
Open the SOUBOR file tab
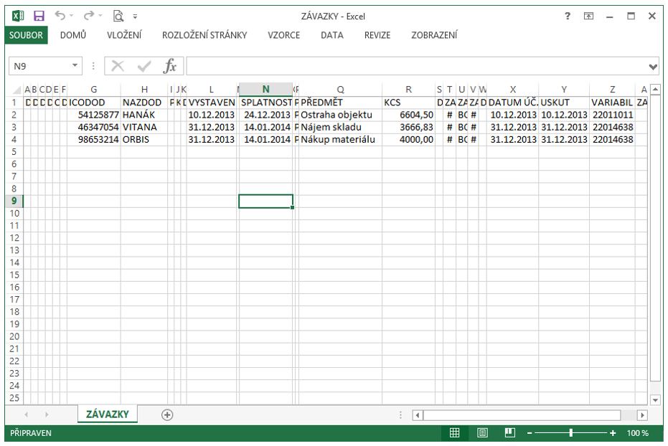[26, 35]
